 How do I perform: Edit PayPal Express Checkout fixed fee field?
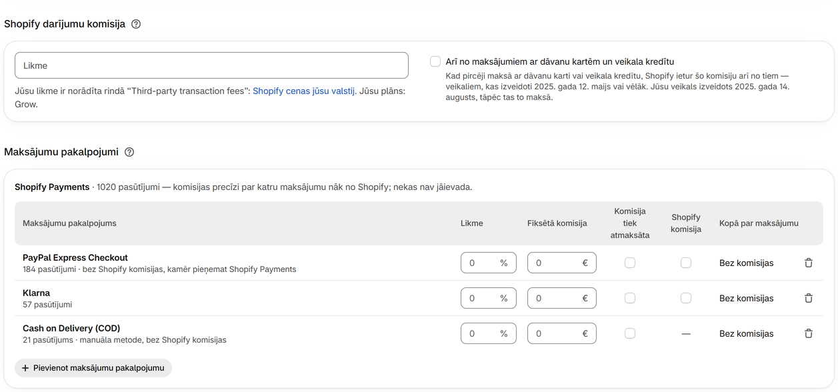(x=562, y=263)
